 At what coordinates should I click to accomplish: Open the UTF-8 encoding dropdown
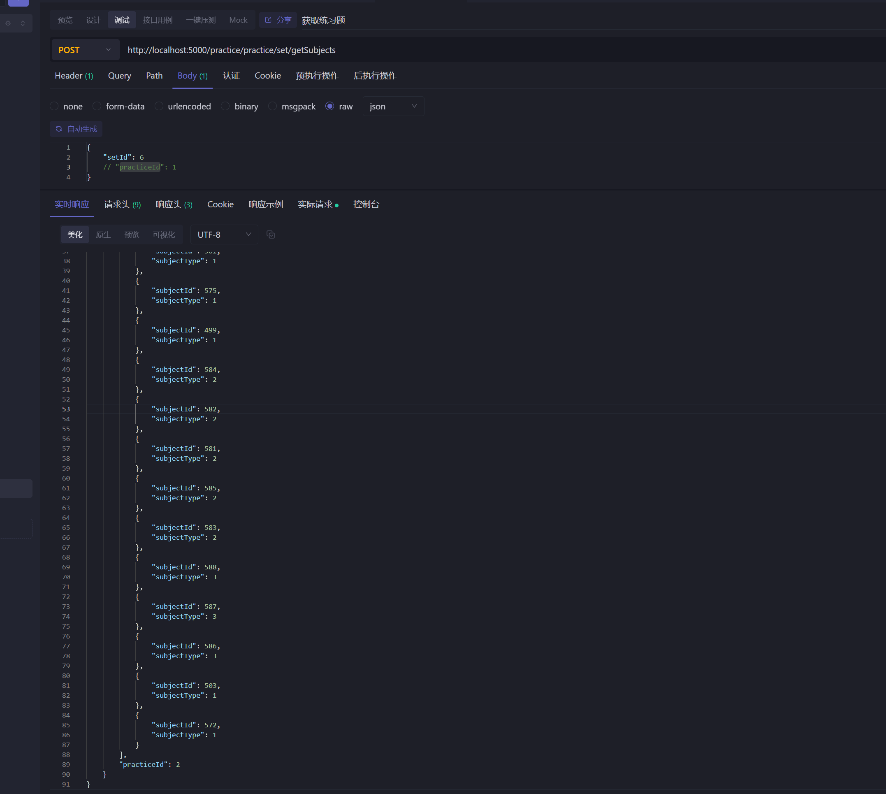(224, 235)
